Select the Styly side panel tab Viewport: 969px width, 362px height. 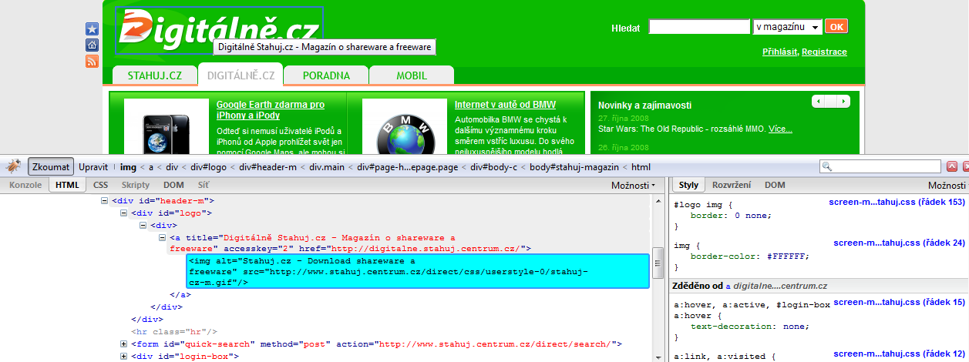tap(688, 185)
